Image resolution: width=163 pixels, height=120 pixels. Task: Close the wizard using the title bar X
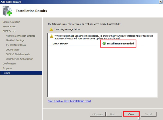point(160,2)
